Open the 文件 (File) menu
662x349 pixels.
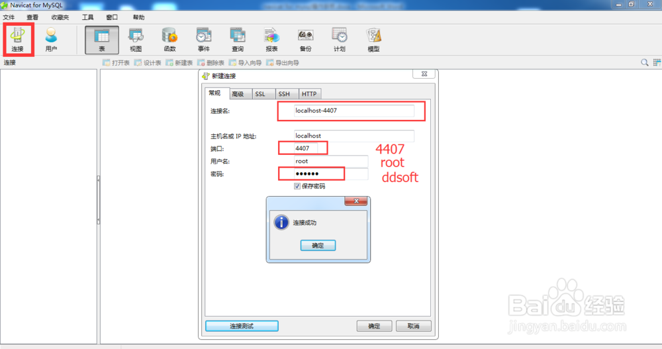[9, 17]
